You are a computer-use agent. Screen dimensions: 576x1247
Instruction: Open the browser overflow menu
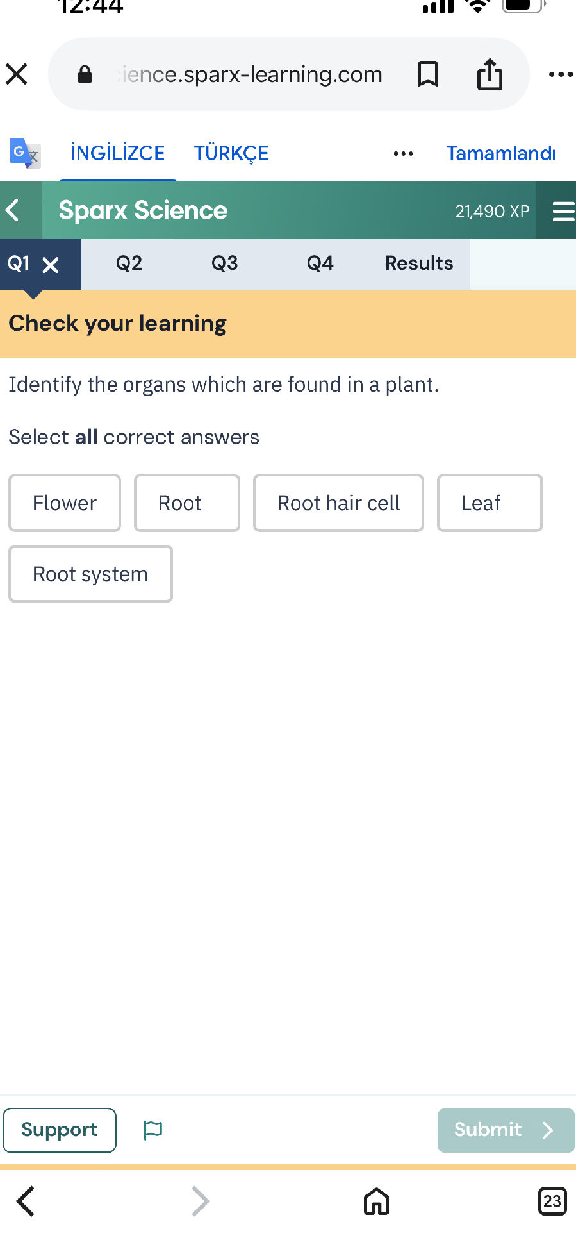coord(558,74)
